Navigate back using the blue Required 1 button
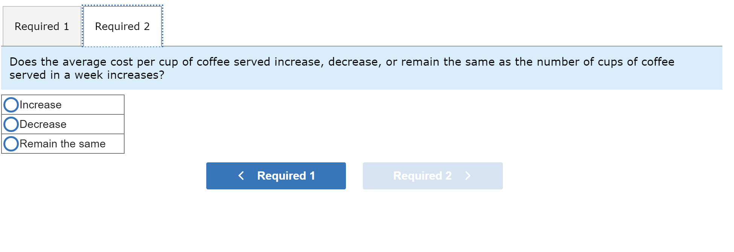 coord(276,175)
